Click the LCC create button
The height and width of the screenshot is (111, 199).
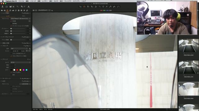coord(25,84)
